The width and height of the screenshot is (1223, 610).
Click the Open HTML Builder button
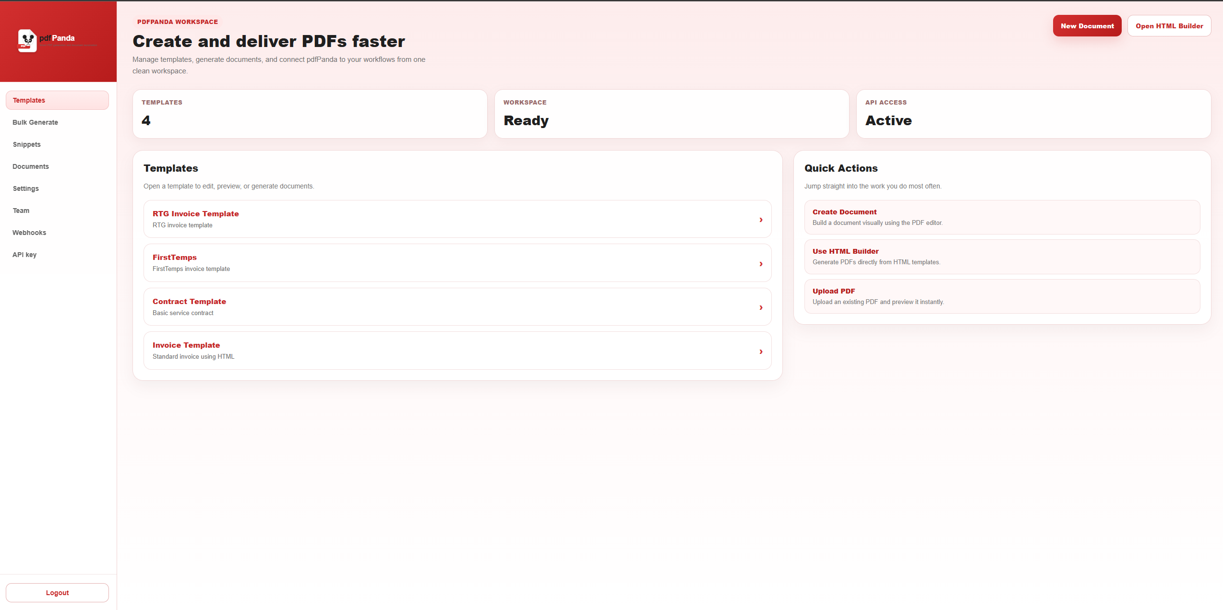click(1169, 25)
